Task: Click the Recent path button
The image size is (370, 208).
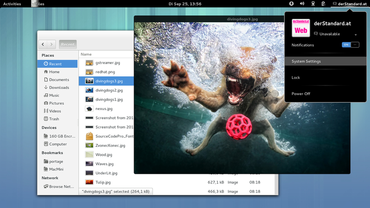Action: tap(68, 44)
